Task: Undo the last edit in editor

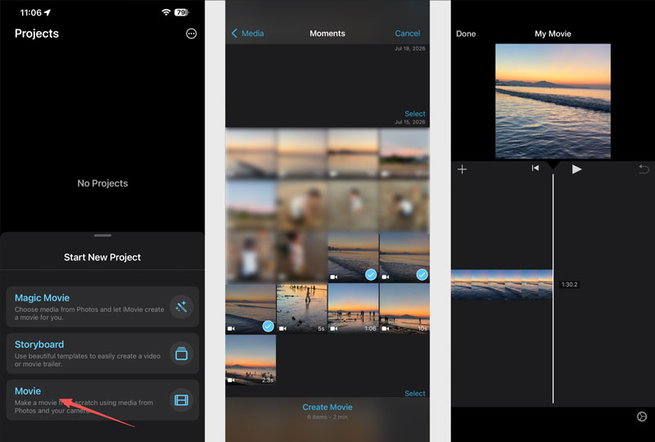Action: pos(644,169)
